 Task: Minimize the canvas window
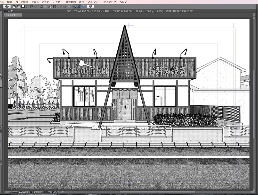[x=9, y=11]
